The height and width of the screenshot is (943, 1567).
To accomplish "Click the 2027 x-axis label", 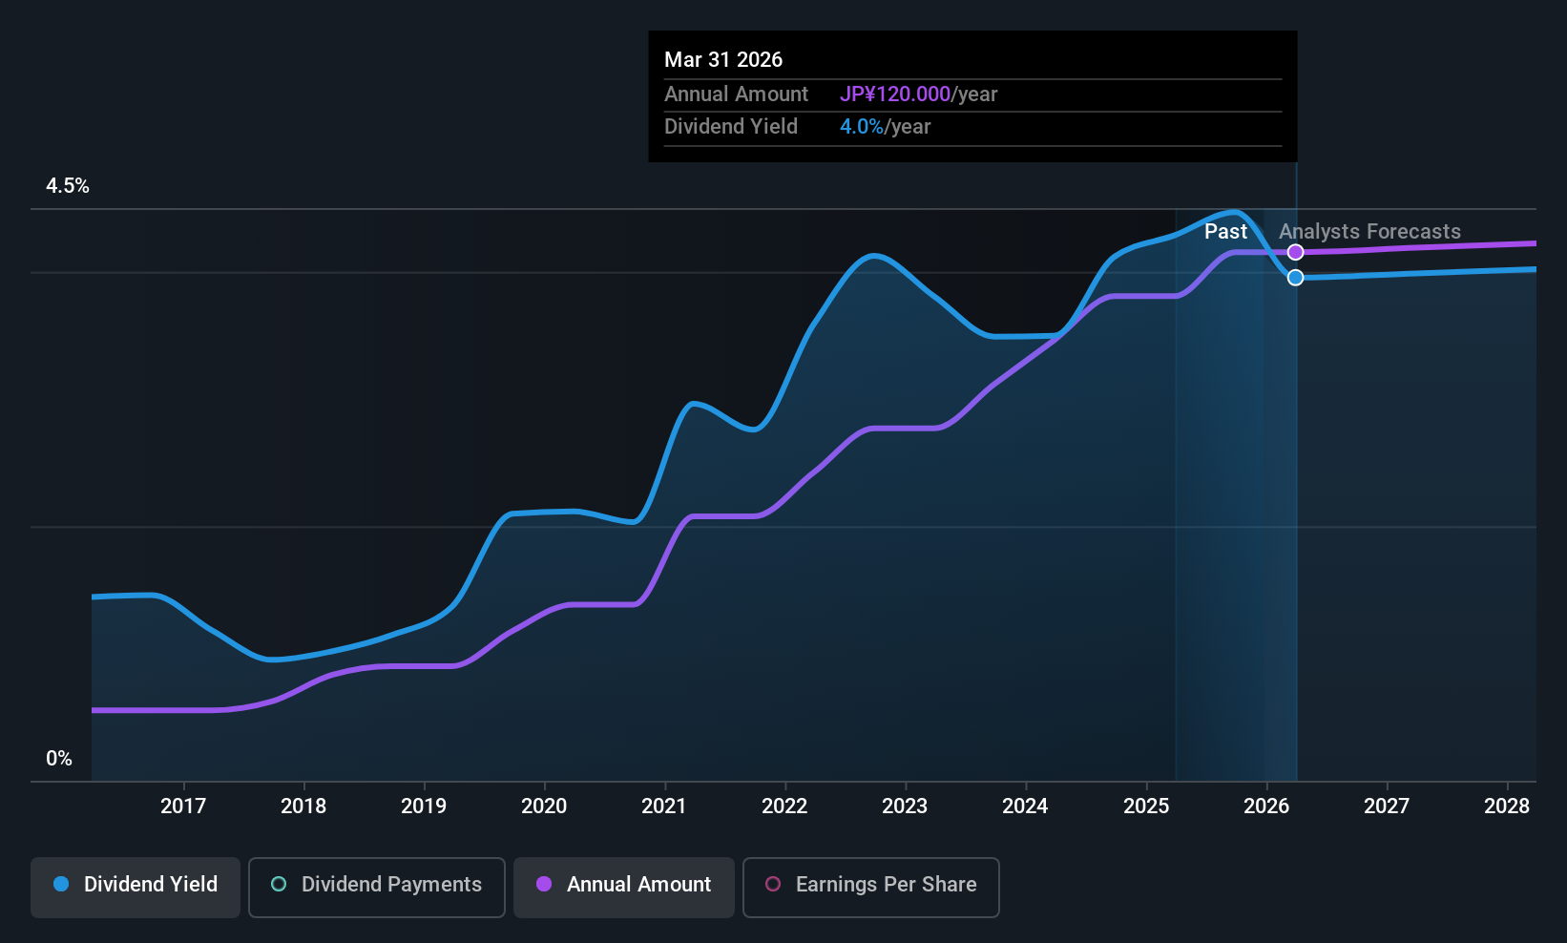I will (1387, 807).
